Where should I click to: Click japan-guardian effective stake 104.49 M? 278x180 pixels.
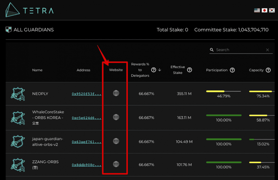click(184, 141)
